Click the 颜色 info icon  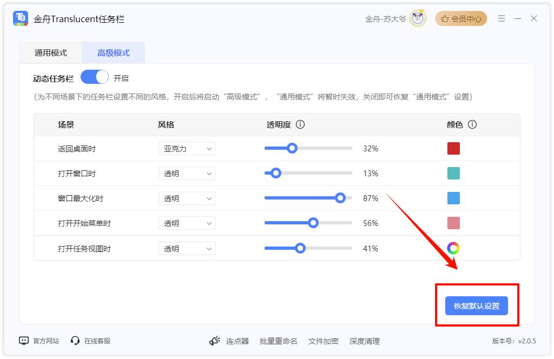(472, 124)
